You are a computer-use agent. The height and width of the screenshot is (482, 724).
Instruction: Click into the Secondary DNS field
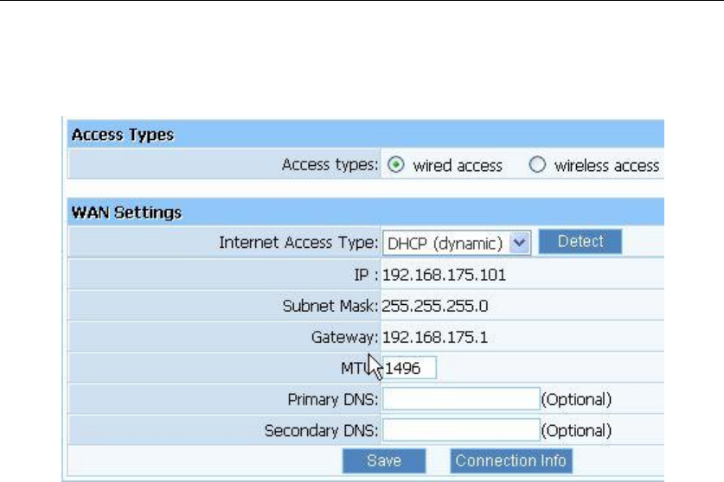click(x=461, y=430)
